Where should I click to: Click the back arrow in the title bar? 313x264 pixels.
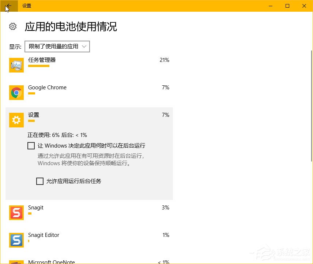pyautogui.click(x=9, y=6)
